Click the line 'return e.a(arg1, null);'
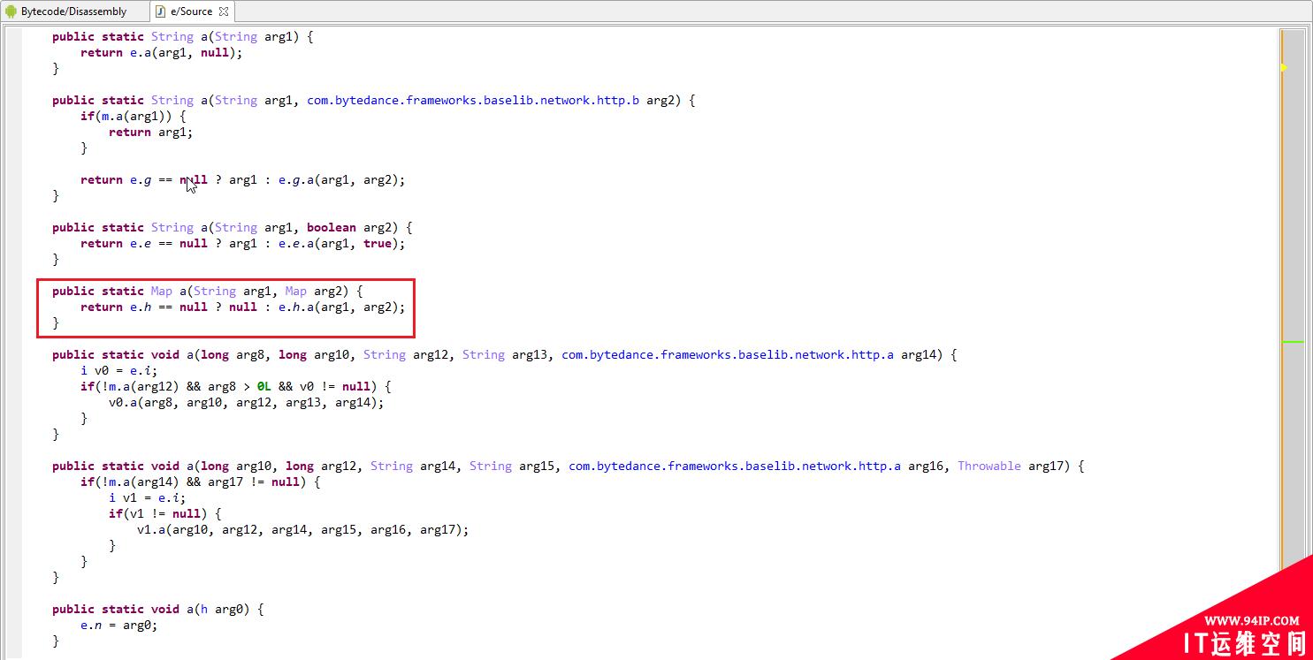The width and height of the screenshot is (1313, 660). pyautogui.click(x=161, y=52)
